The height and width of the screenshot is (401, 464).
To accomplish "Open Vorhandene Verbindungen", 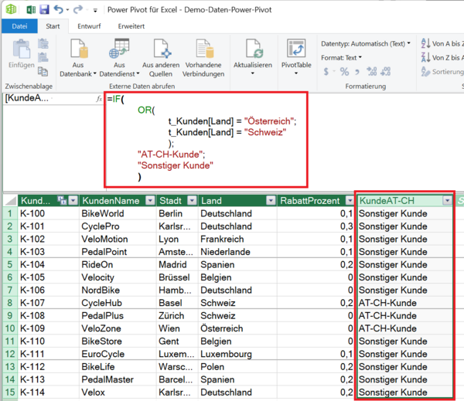I will [x=205, y=51].
